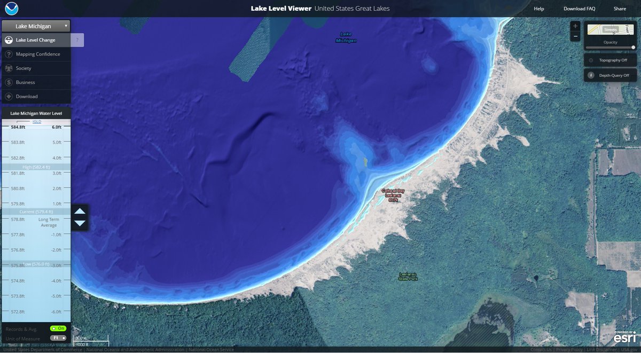Click the 572.8ft level on scale
Screen dimensions: 641x353
coord(18,312)
